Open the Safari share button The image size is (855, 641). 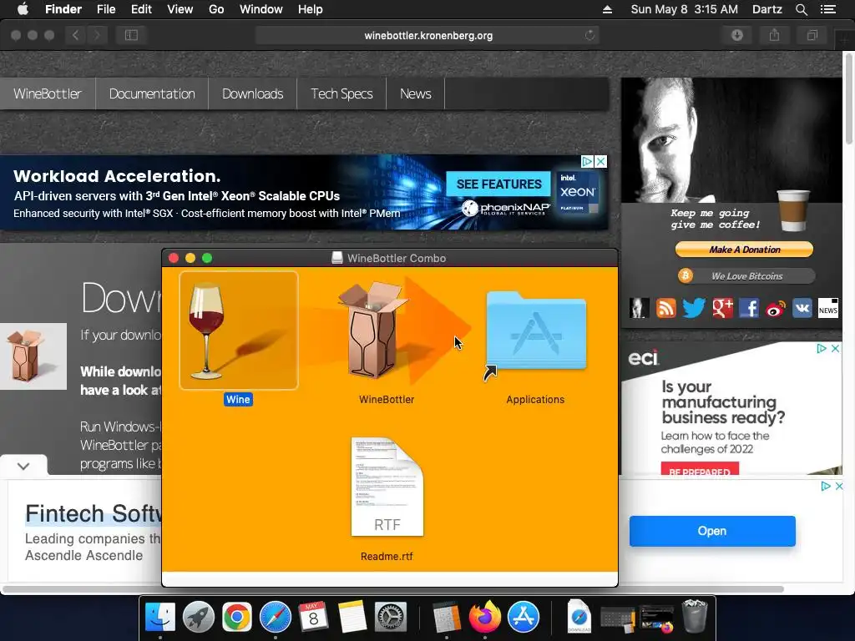coord(774,35)
